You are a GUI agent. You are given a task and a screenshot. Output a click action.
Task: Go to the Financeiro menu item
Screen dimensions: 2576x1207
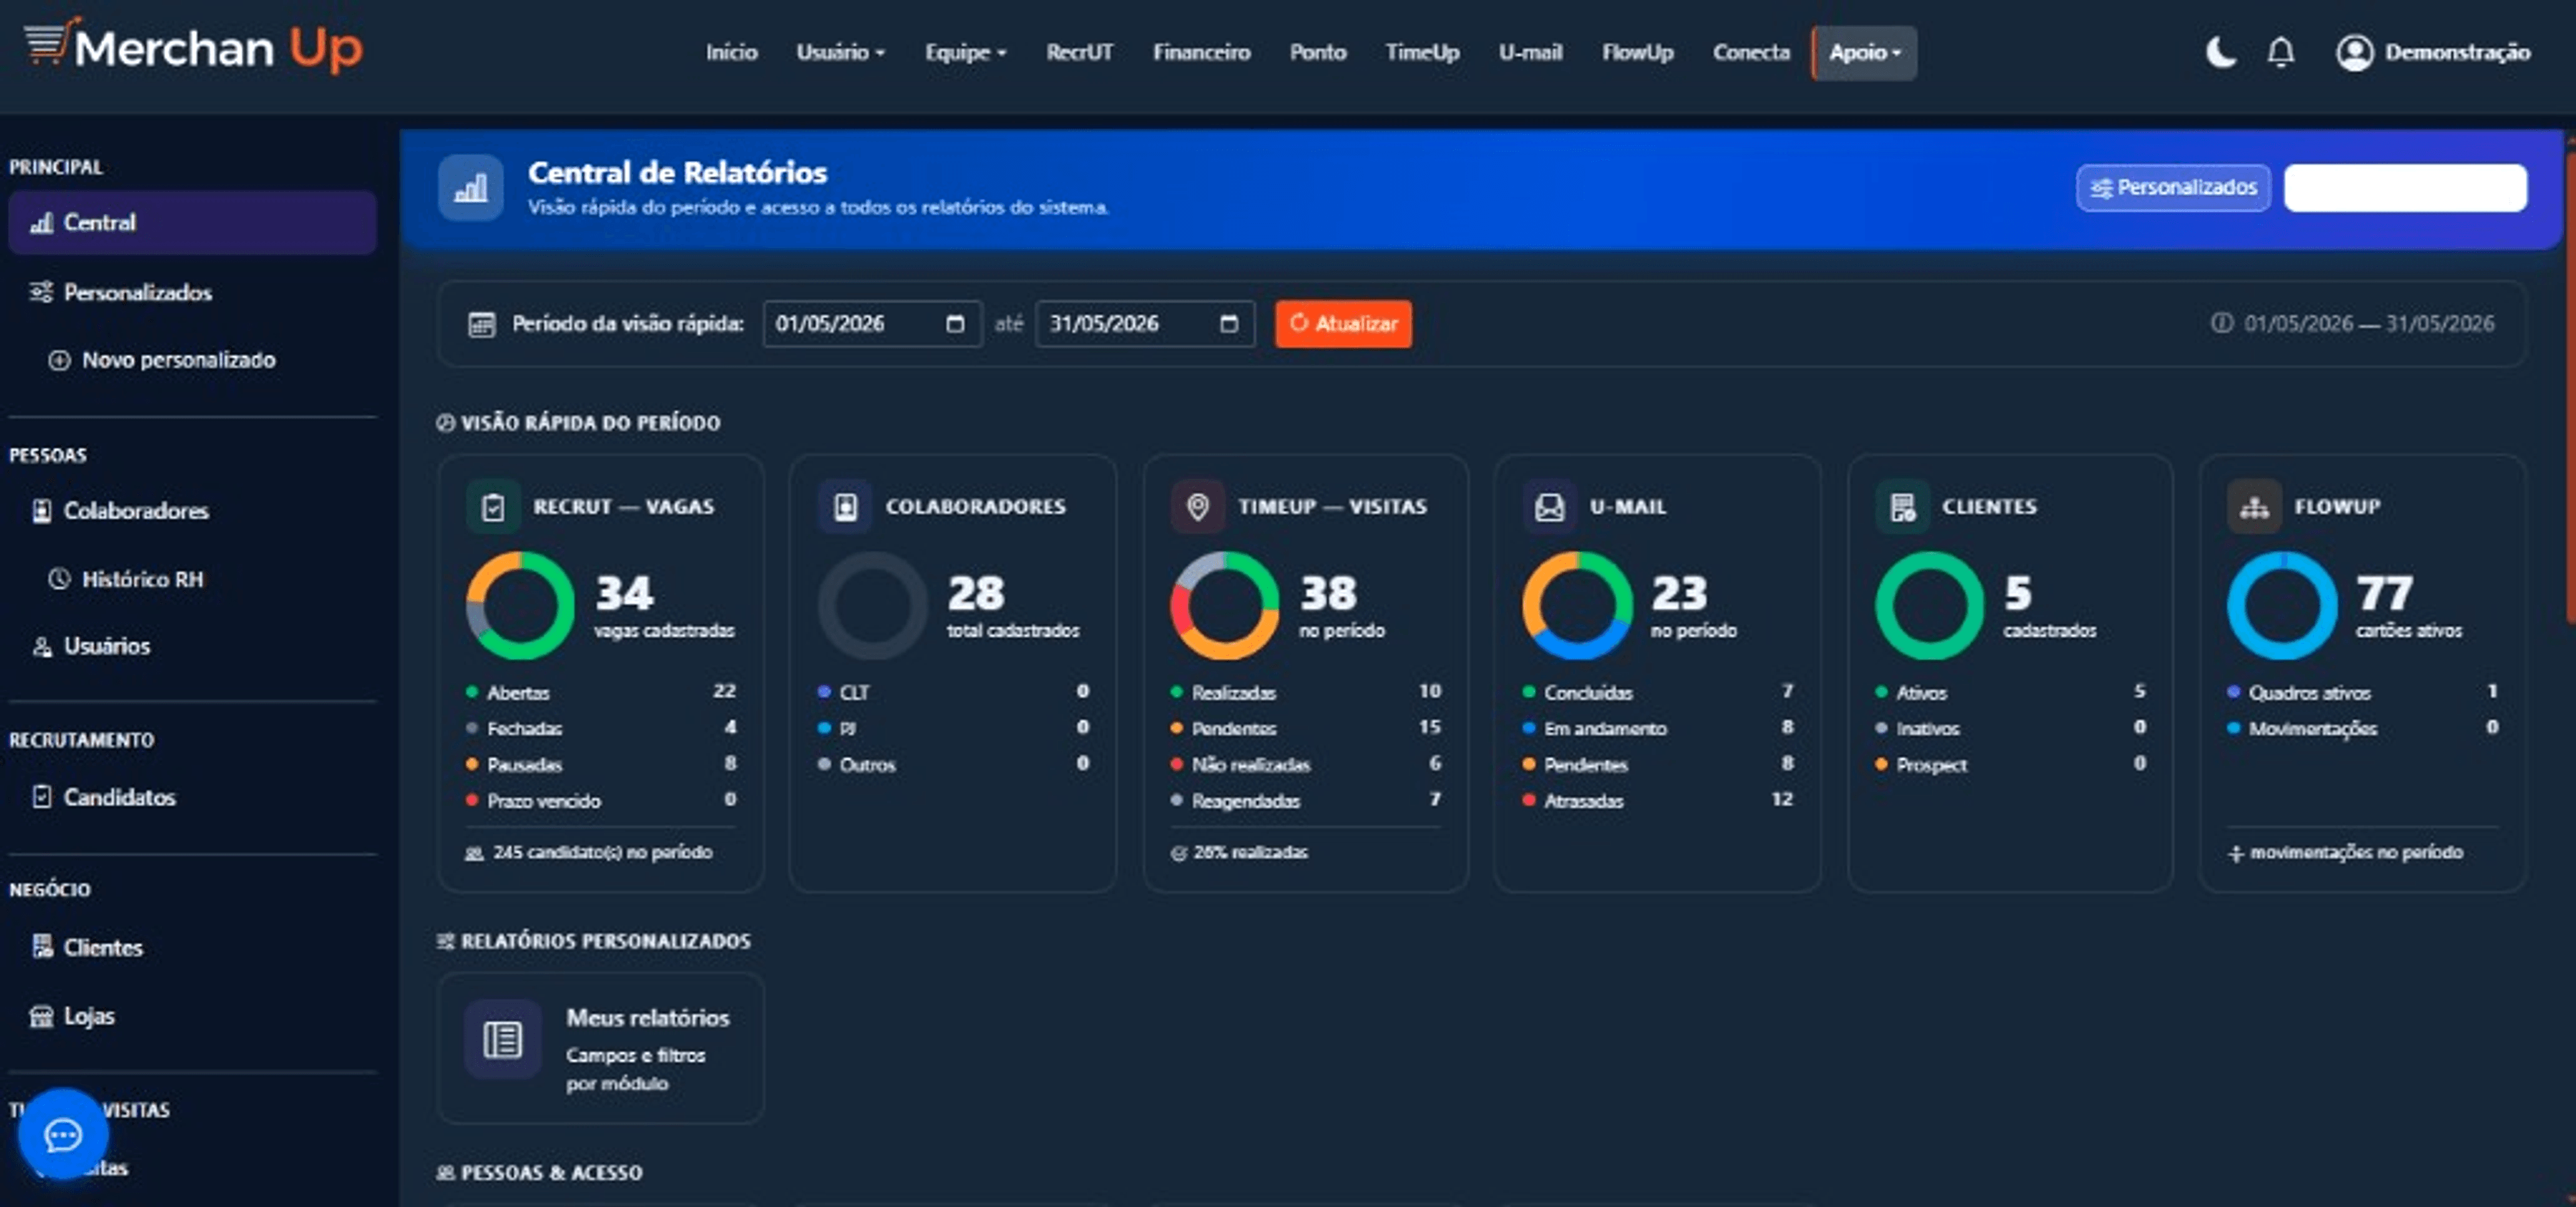[x=1201, y=52]
